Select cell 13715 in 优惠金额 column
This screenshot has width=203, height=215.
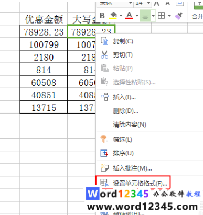click(x=44, y=107)
